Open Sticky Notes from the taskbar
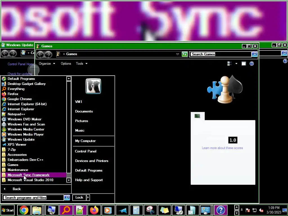Image resolution: width=288 pixels, height=216 pixels. tap(164, 210)
